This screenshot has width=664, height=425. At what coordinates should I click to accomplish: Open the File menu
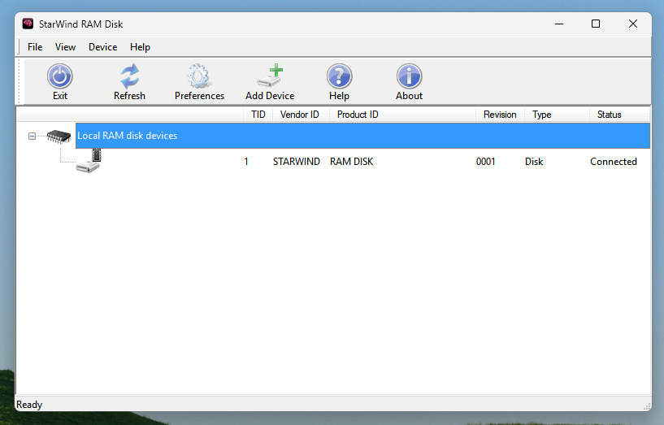35,47
